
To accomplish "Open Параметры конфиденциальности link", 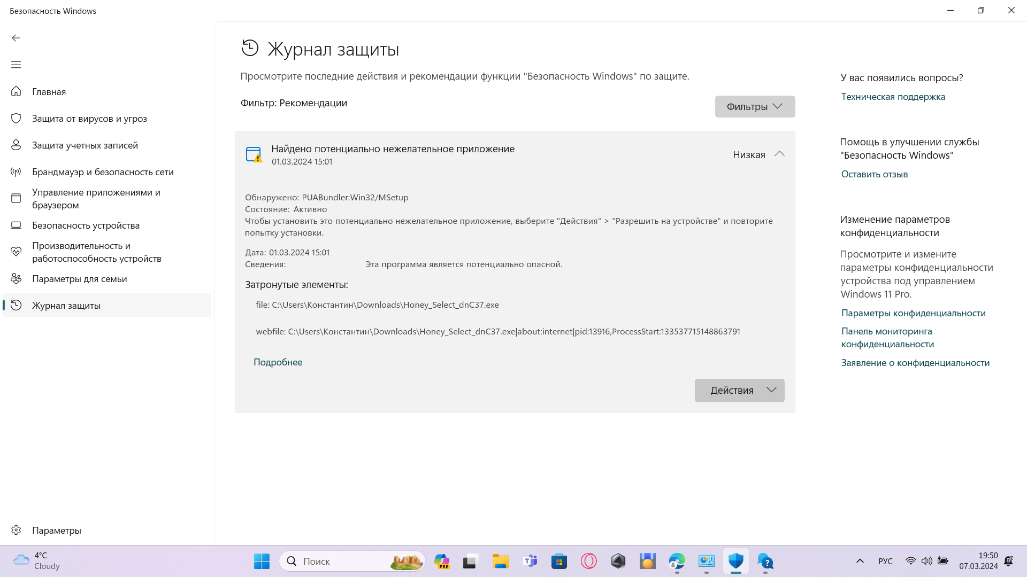I will pyautogui.click(x=913, y=313).
